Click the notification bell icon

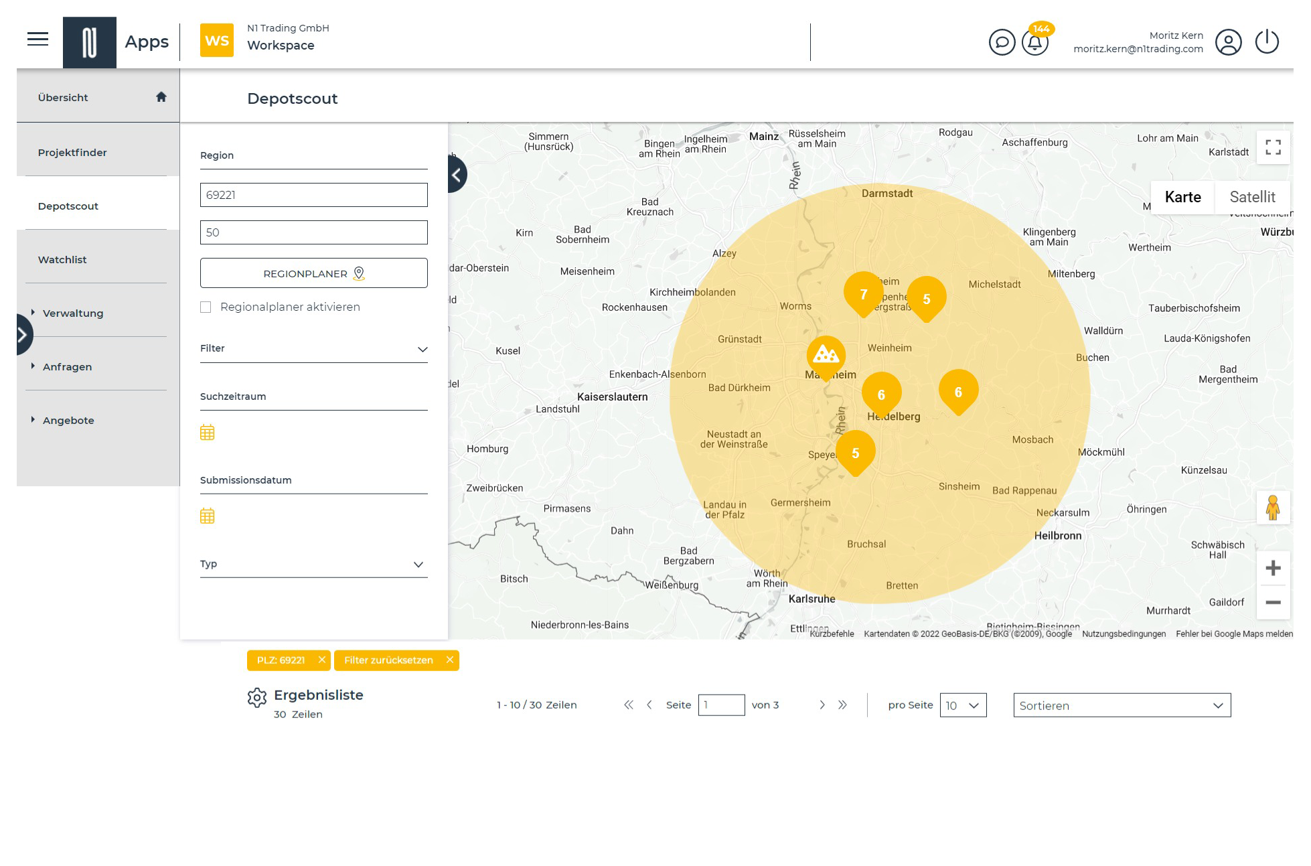[1034, 42]
